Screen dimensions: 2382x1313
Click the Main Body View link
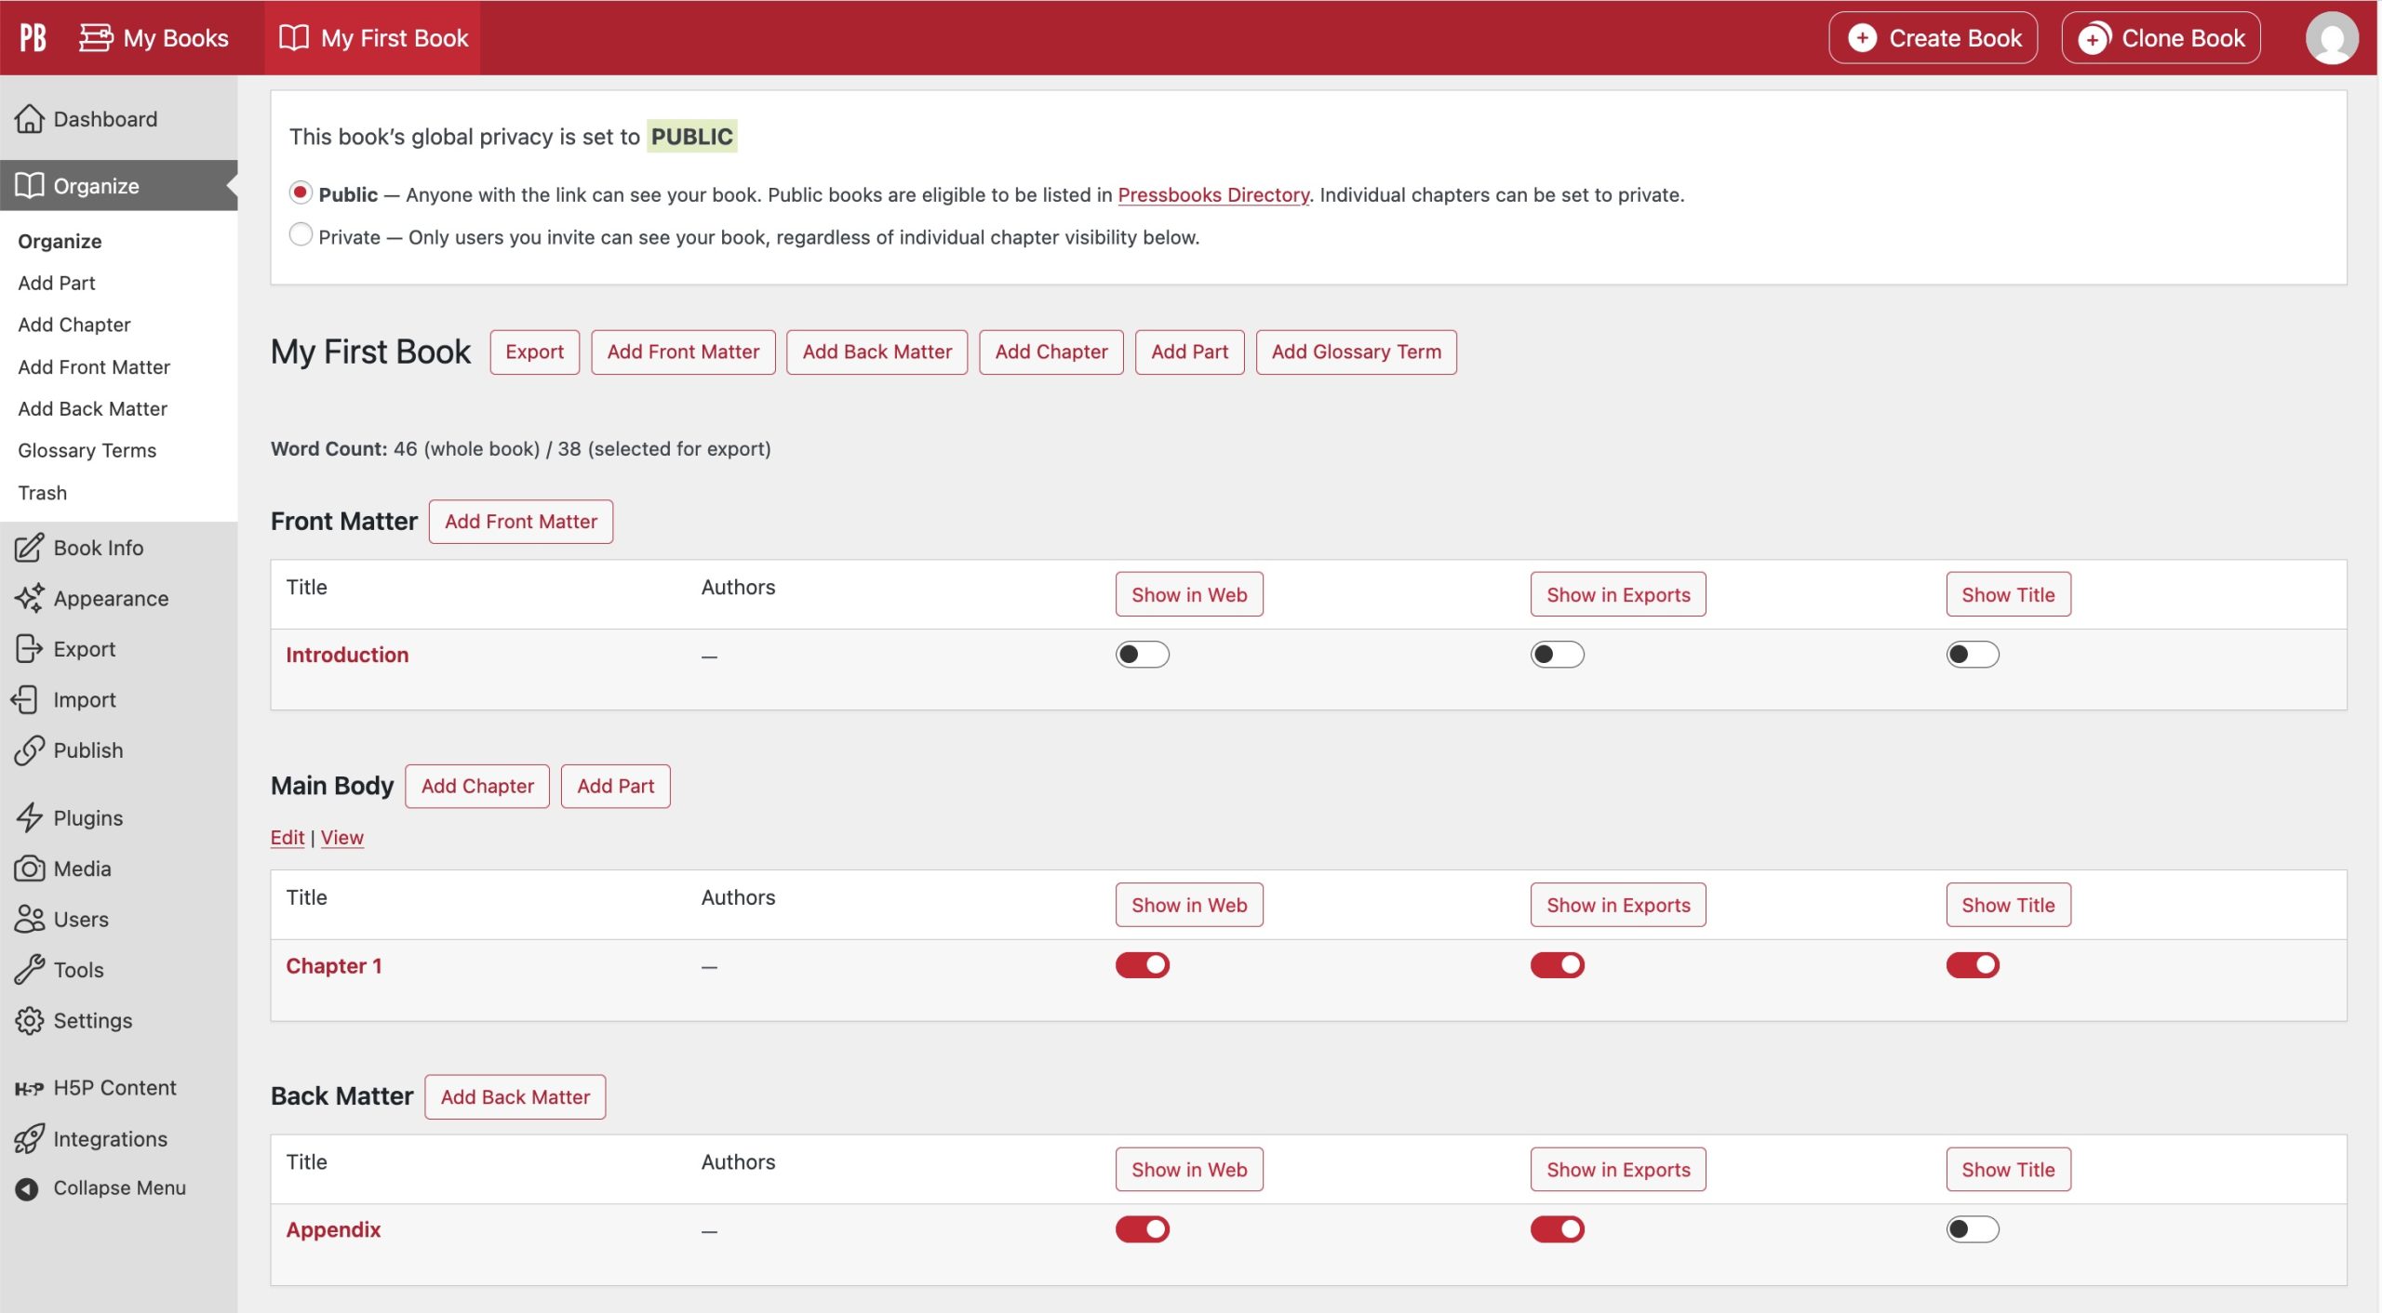tap(342, 837)
